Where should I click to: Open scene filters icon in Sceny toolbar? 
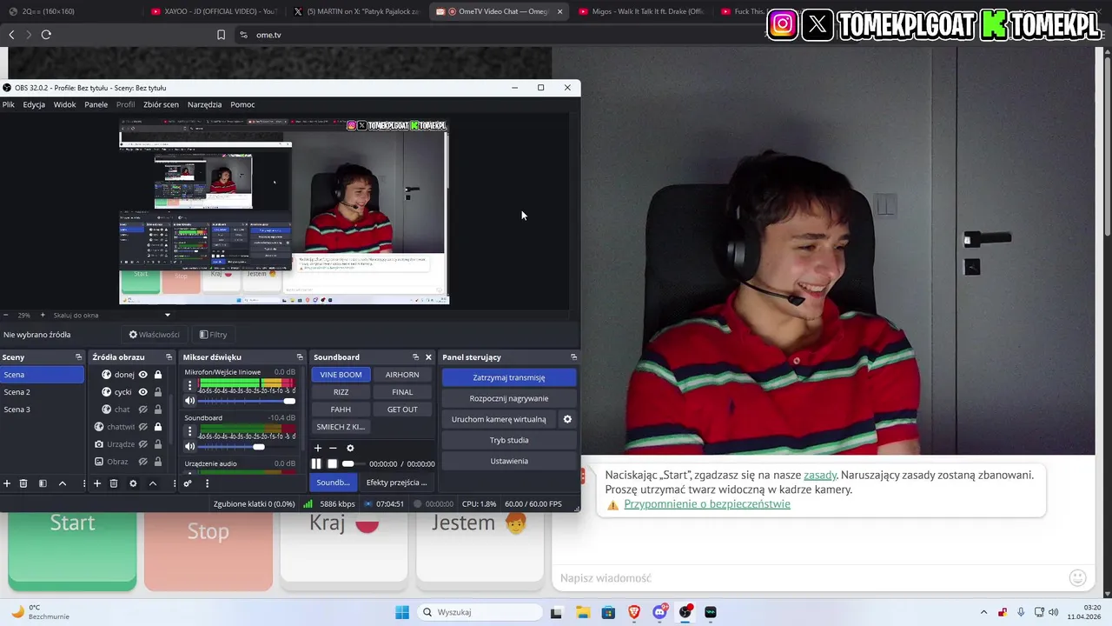(x=43, y=483)
